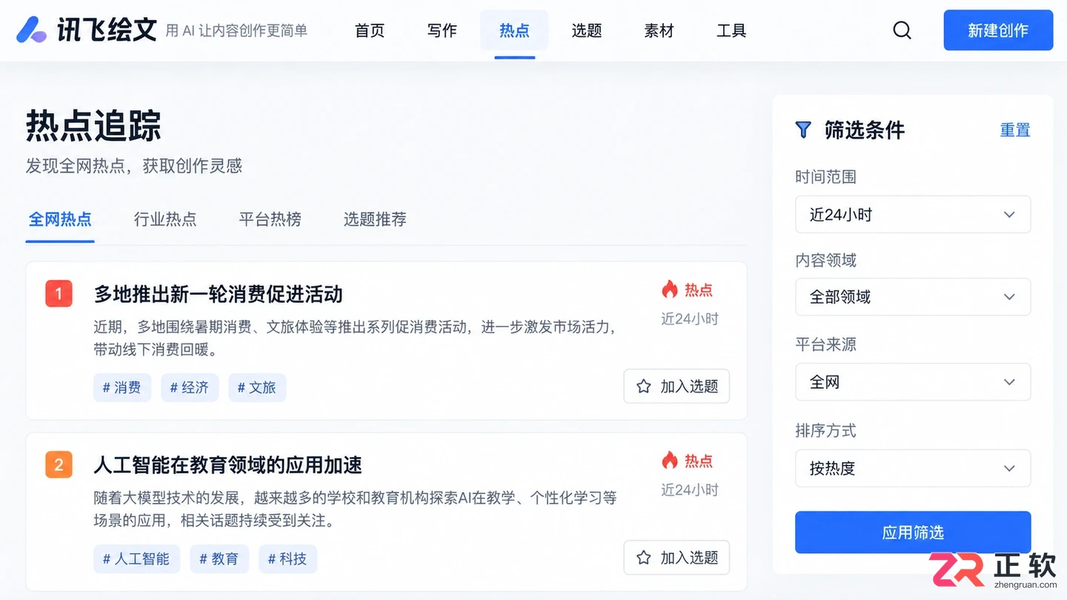Click the flame icon on 消费促进 card
Image resolution: width=1067 pixels, height=600 pixels.
670,289
